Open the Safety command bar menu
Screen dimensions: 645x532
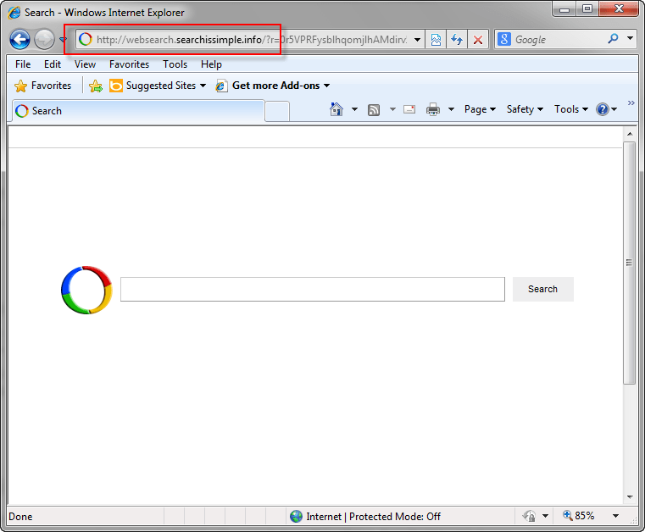[525, 109]
